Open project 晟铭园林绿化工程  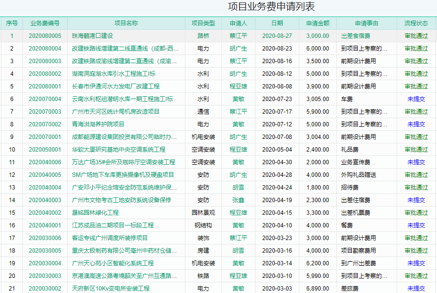pyautogui.click(x=95, y=213)
